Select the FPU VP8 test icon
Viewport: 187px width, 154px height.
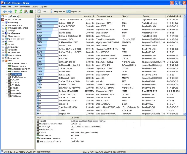coord(9,88)
